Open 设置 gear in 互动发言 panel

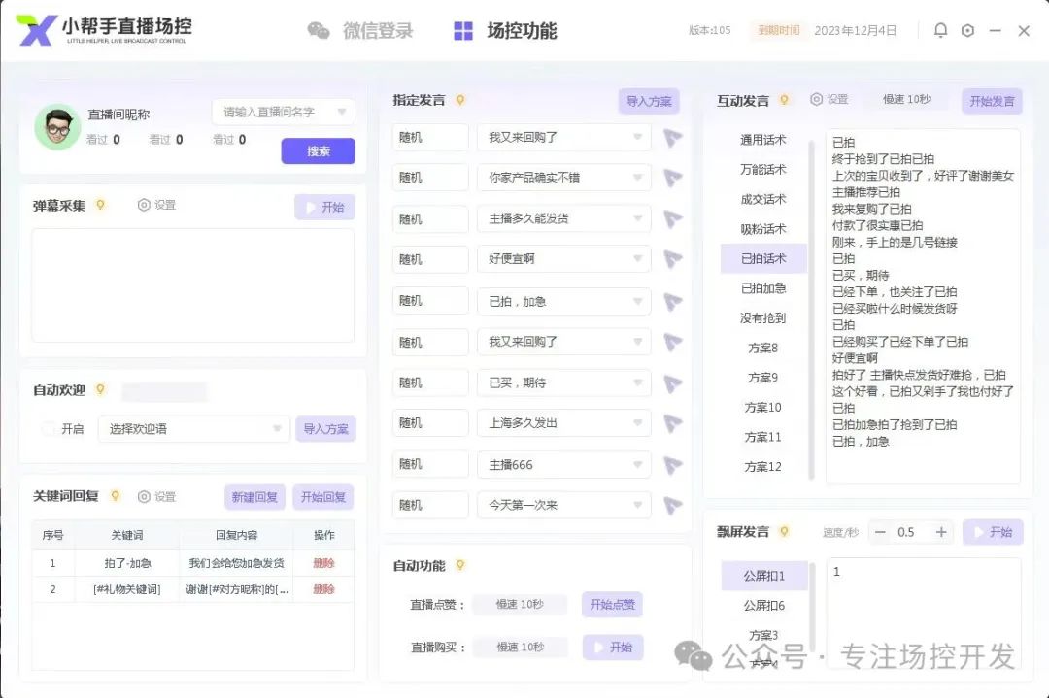(x=829, y=100)
